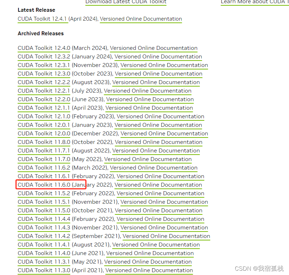Click Learn More about CUDA link

coord(253,2)
